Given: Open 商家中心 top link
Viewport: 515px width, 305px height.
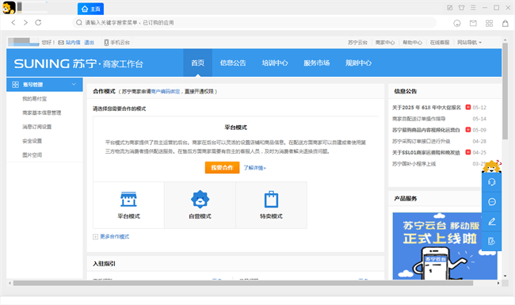Looking at the screenshot, I should (x=385, y=42).
